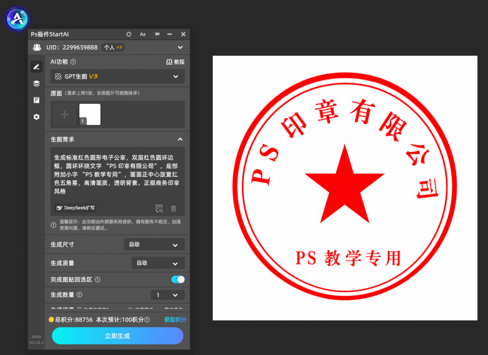Click the Beta V0.24.5 version text
488x355 pixels.
point(36,339)
